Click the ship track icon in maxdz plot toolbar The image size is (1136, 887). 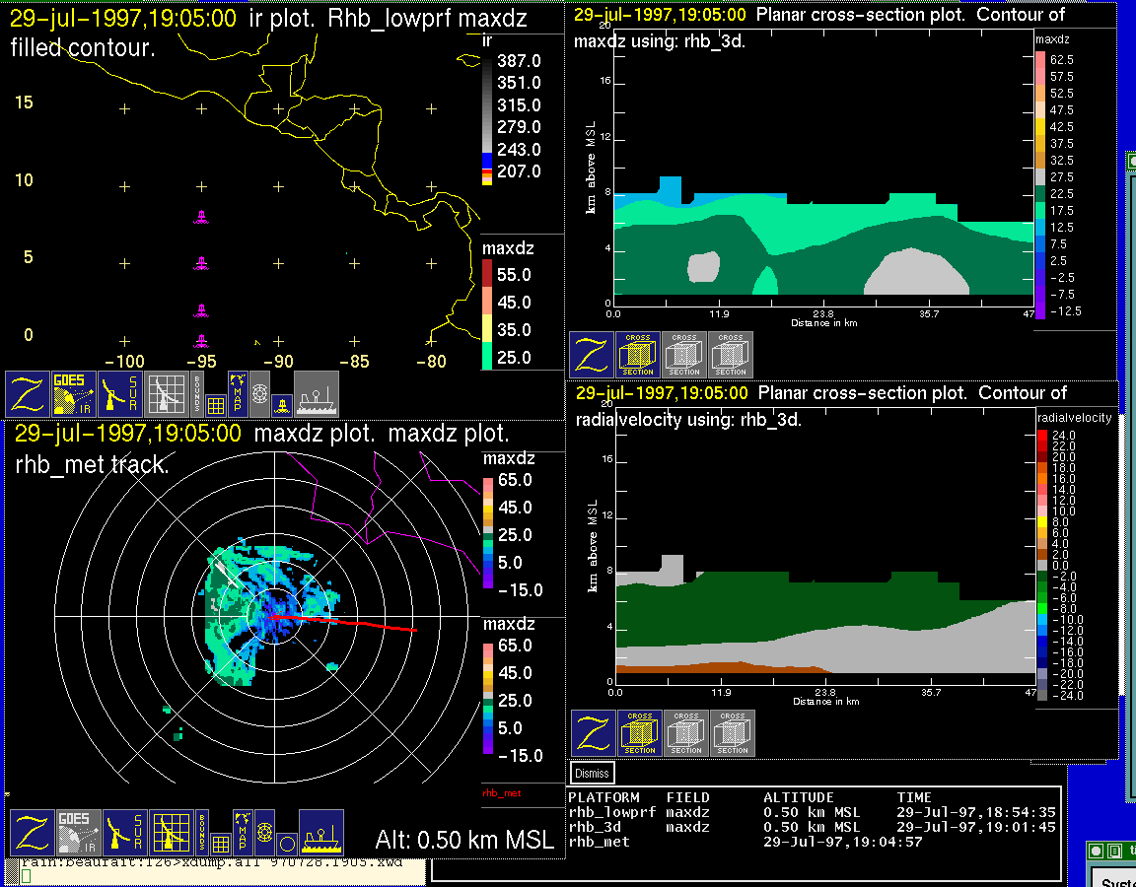(320, 833)
